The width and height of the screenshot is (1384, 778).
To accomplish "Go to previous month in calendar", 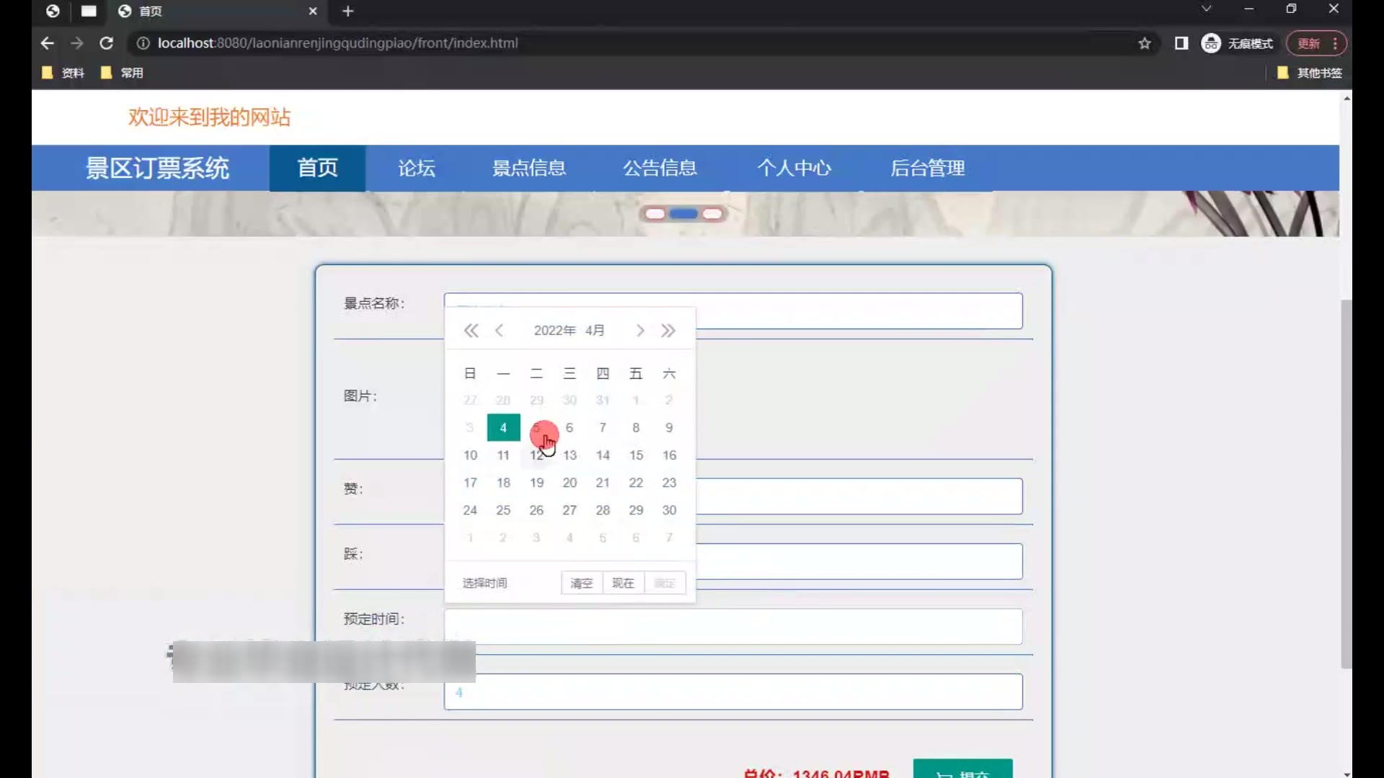I will (x=499, y=331).
